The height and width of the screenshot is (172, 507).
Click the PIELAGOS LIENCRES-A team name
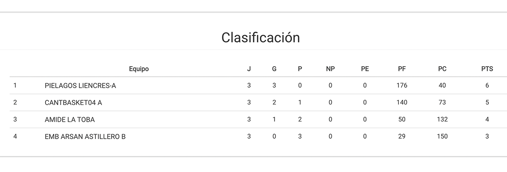click(80, 86)
